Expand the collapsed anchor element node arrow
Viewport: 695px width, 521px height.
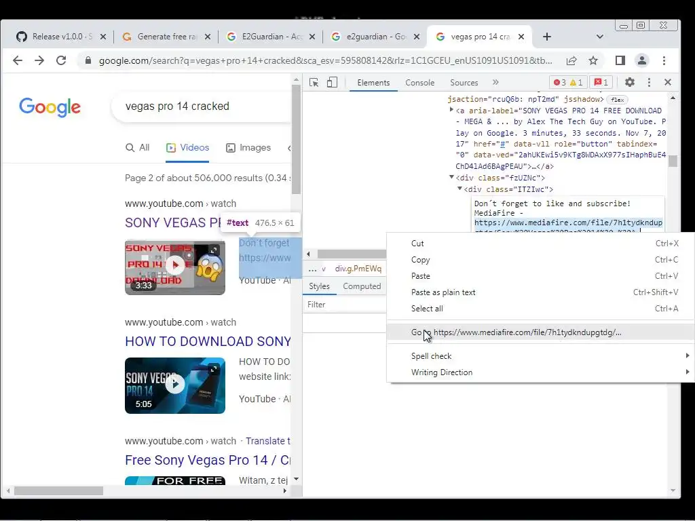click(x=451, y=110)
